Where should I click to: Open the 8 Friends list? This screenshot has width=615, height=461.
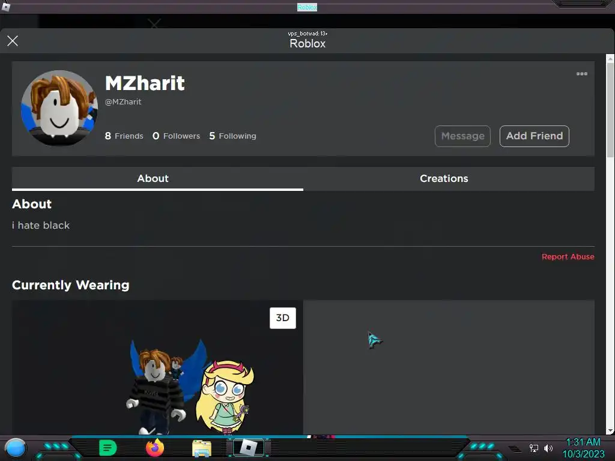coord(124,136)
